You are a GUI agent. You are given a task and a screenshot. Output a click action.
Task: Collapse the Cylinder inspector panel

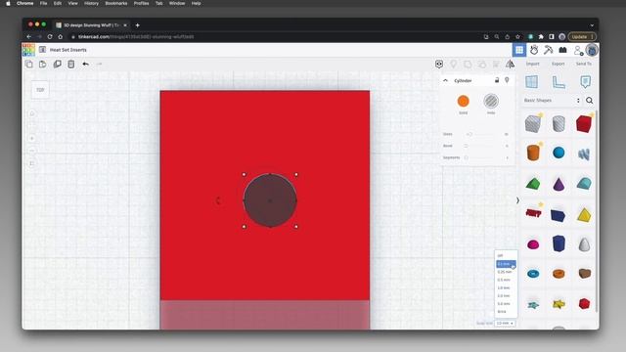click(x=446, y=80)
